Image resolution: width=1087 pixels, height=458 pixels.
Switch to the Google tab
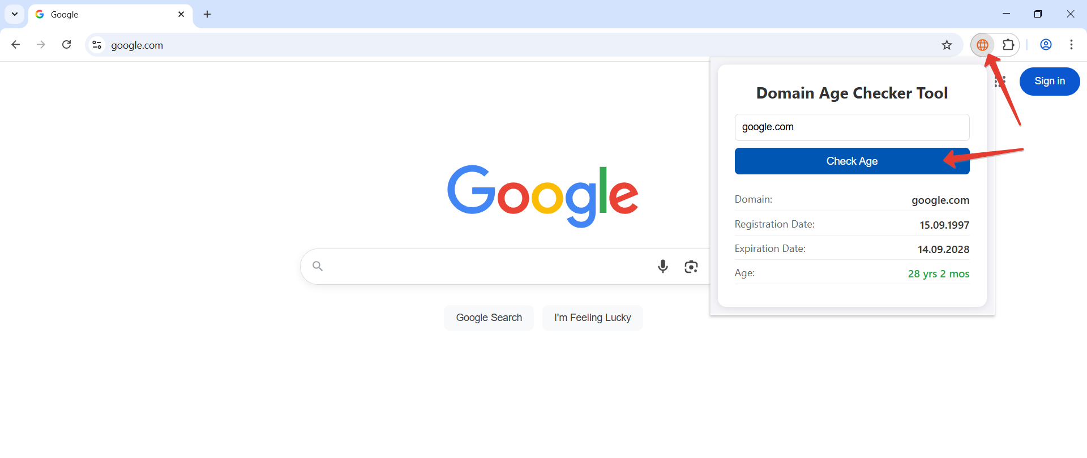(102, 14)
